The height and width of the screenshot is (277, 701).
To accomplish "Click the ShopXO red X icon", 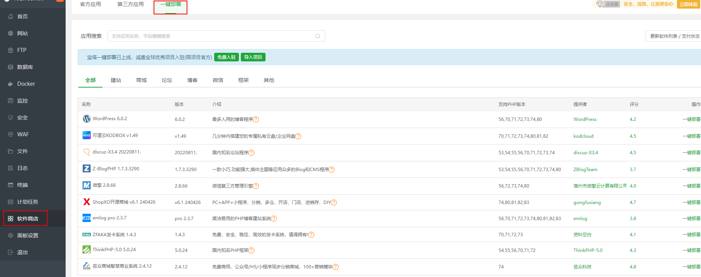I will (x=87, y=202).
